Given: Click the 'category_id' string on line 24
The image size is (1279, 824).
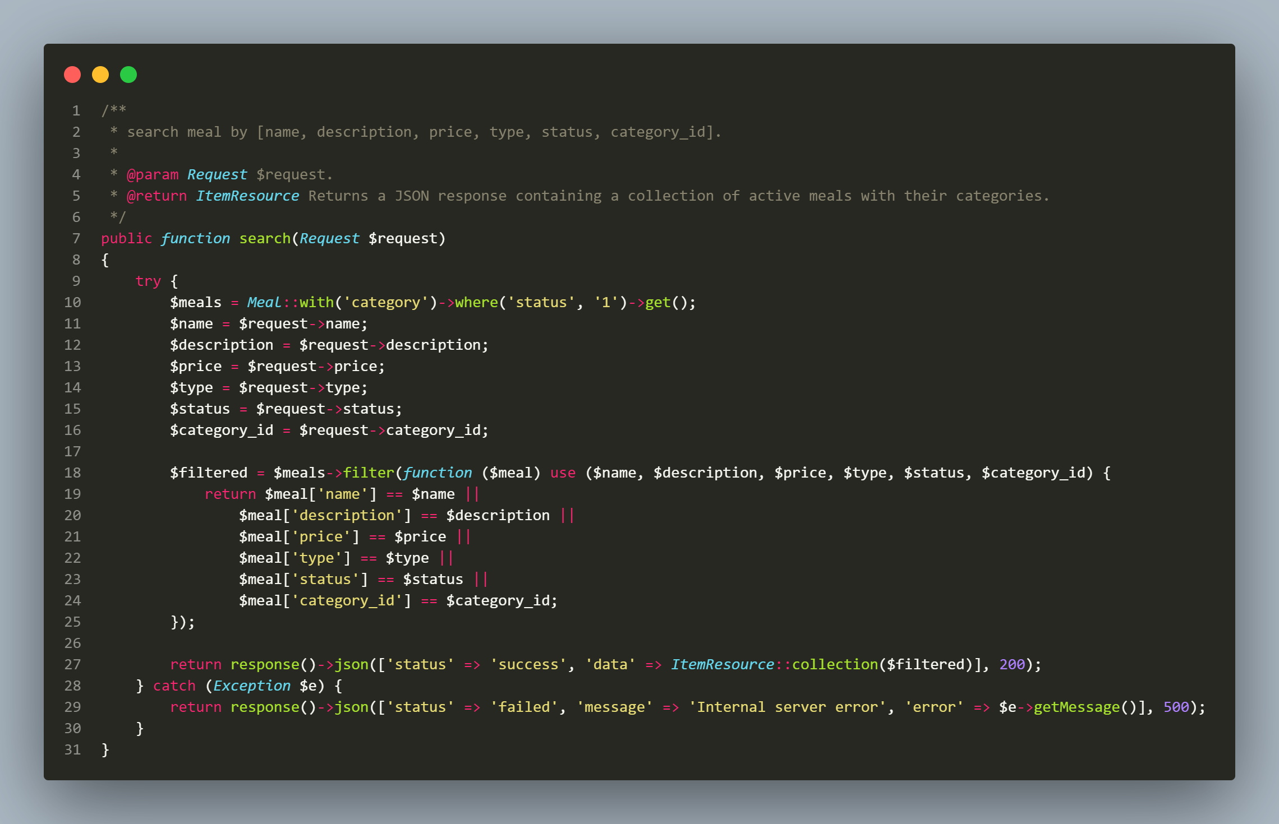Looking at the screenshot, I should click(x=347, y=601).
